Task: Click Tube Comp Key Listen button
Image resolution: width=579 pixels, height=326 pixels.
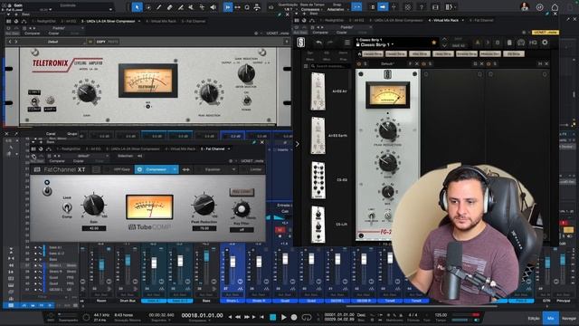Action: 242,192
